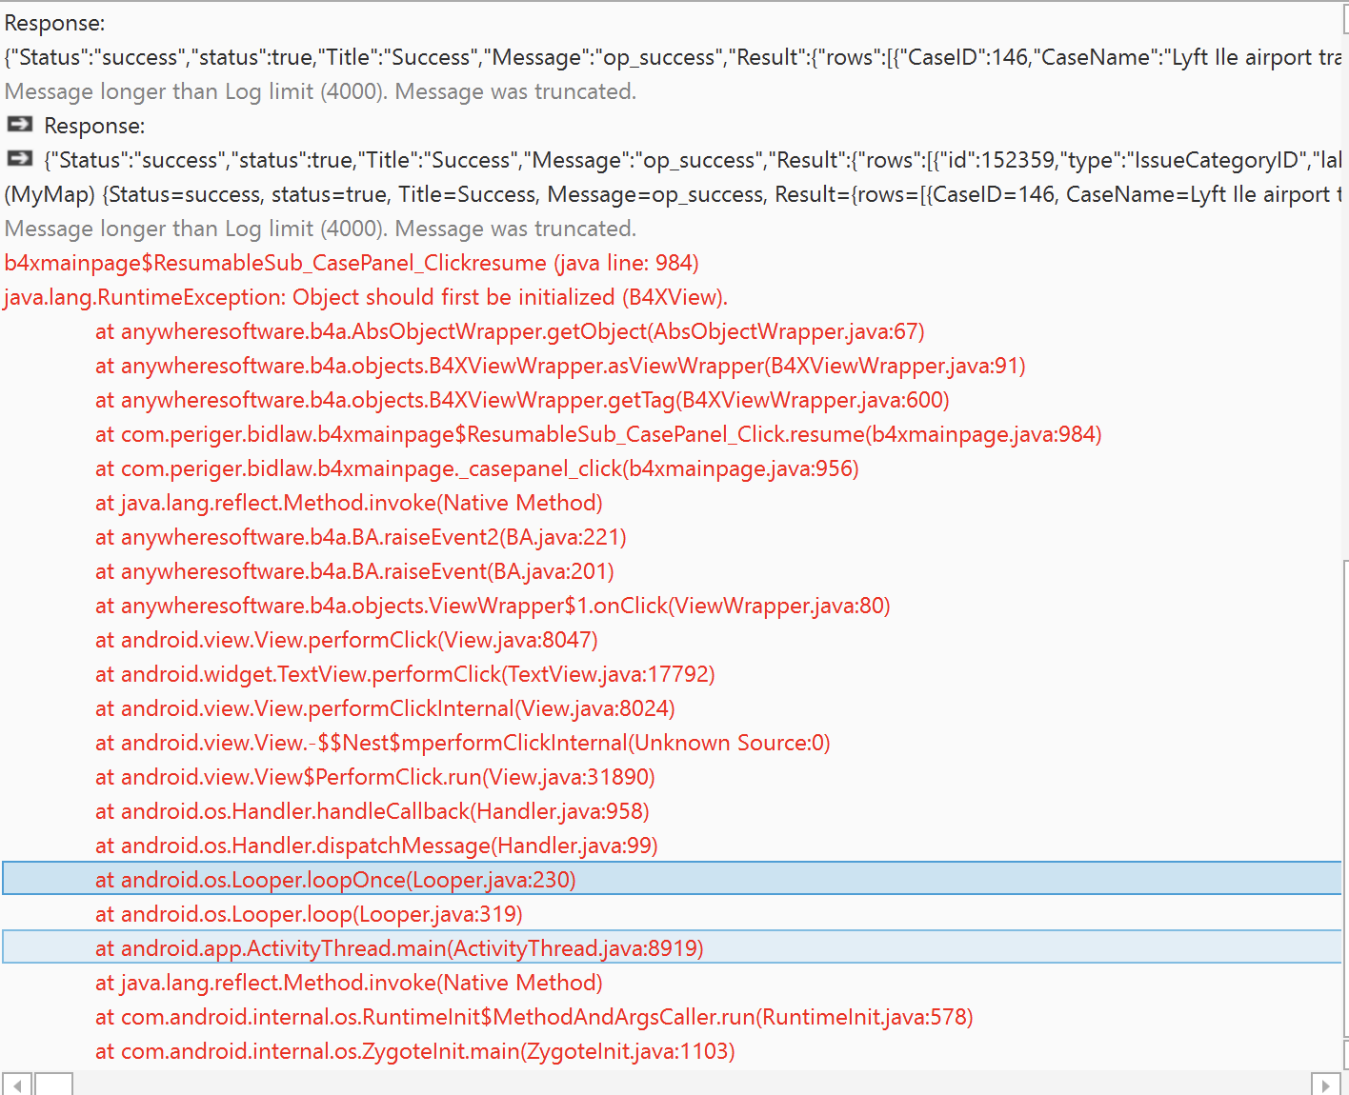1349x1095 pixels.
Task: Click the arrow icon beside the IssueCategoryID JSON line
Action: click(19, 159)
